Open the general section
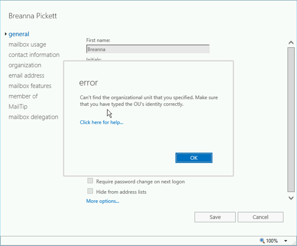The image size is (297, 246). 19,34
